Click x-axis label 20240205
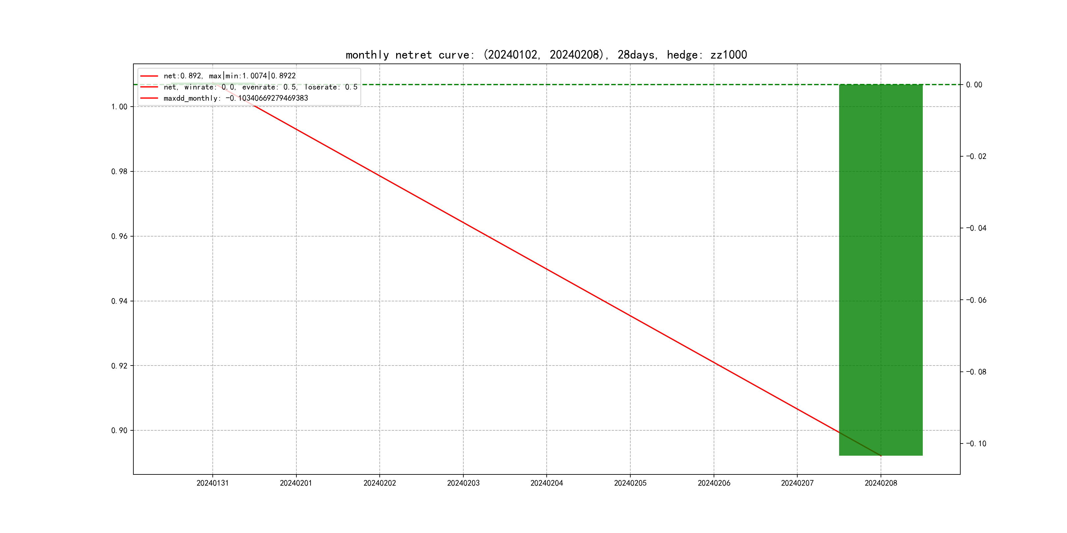This screenshot has width=1067, height=533. click(x=630, y=483)
